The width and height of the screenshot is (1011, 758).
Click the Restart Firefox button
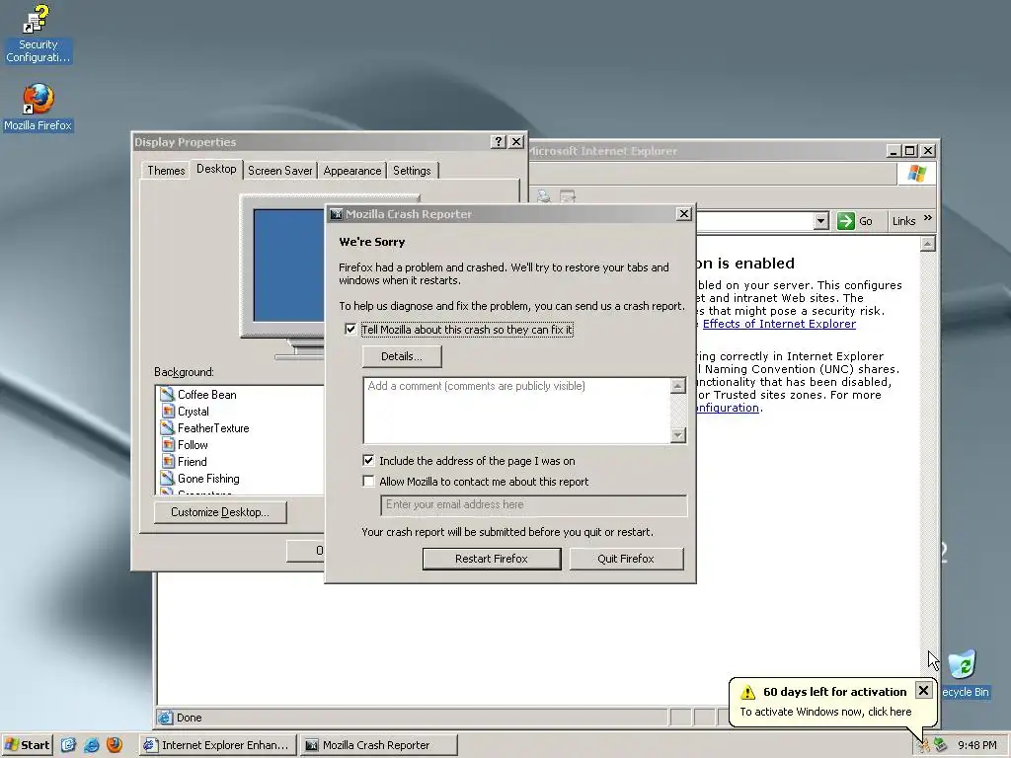tap(492, 559)
